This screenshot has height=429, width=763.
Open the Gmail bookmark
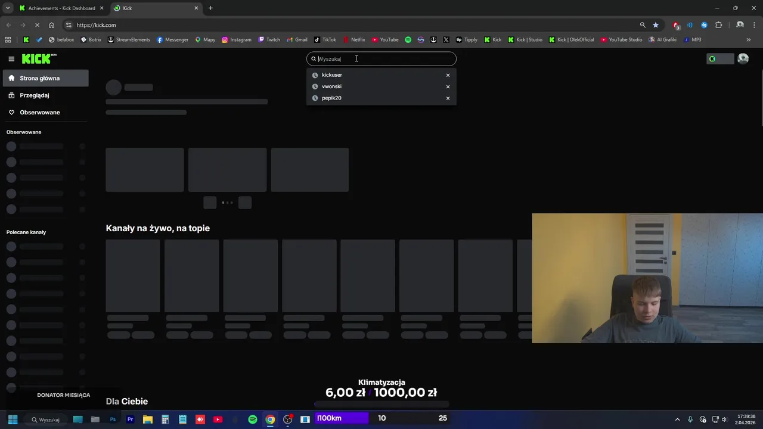click(x=297, y=40)
